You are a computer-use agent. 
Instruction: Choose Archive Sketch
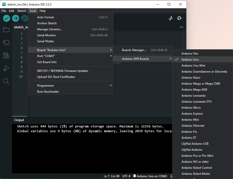point(71,23)
